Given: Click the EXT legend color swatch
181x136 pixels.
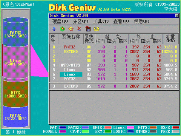Looking at the screenshot, I should coord(108,131).
